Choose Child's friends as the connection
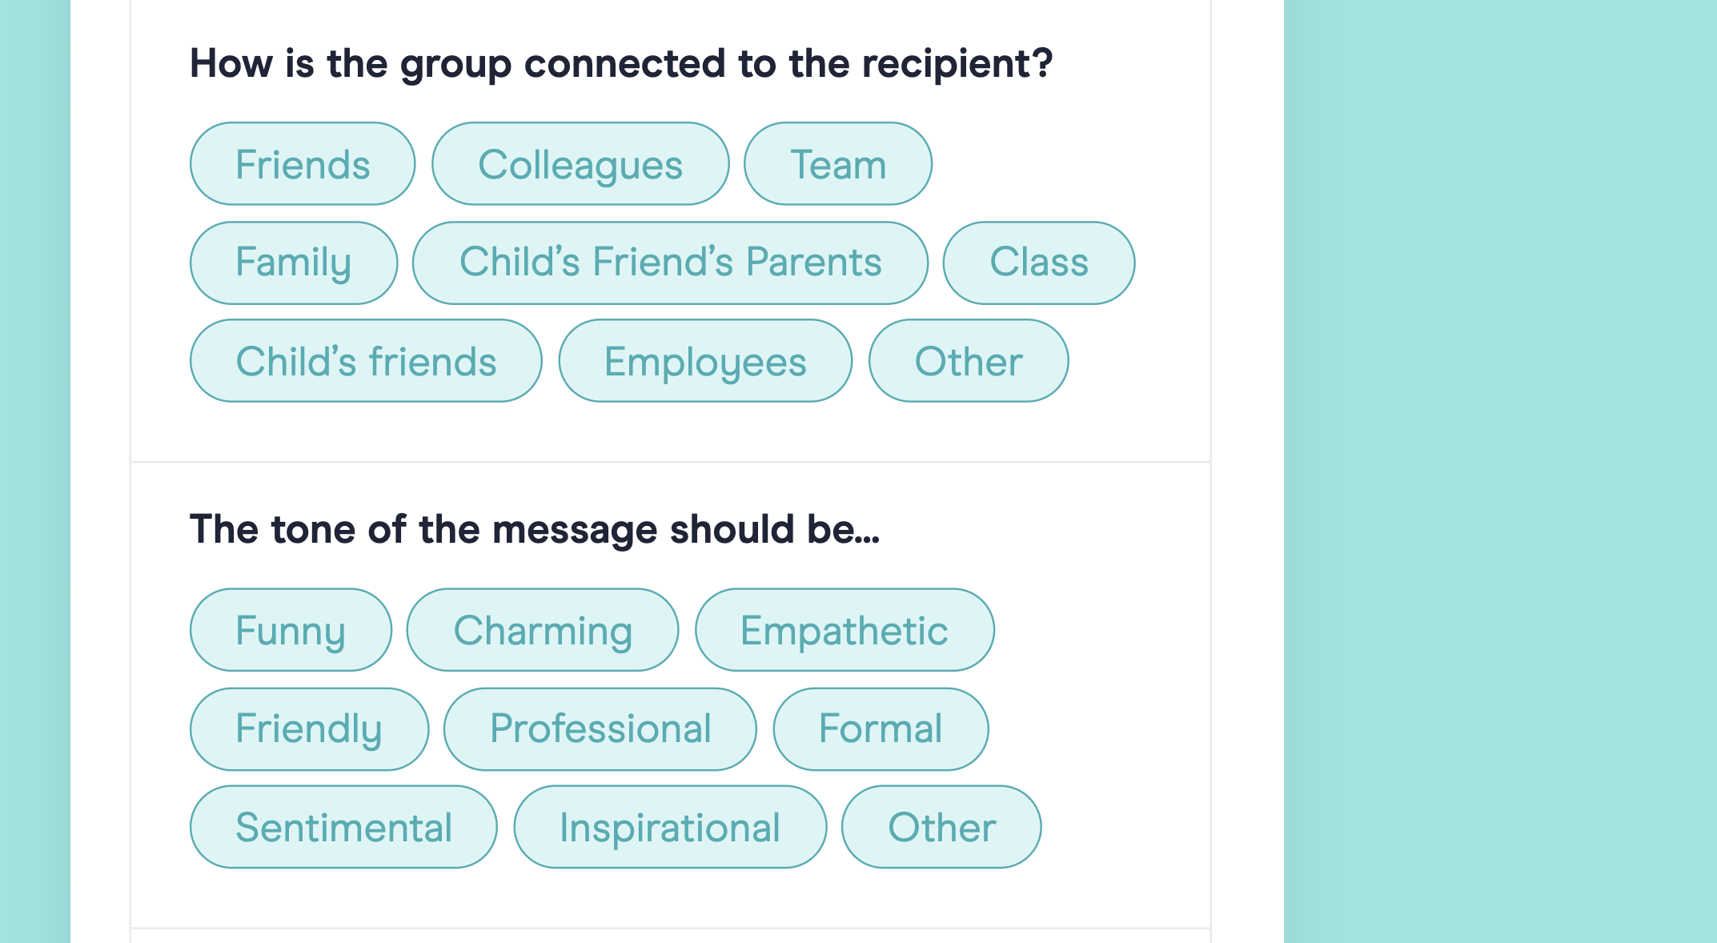 pyautogui.click(x=366, y=361)
